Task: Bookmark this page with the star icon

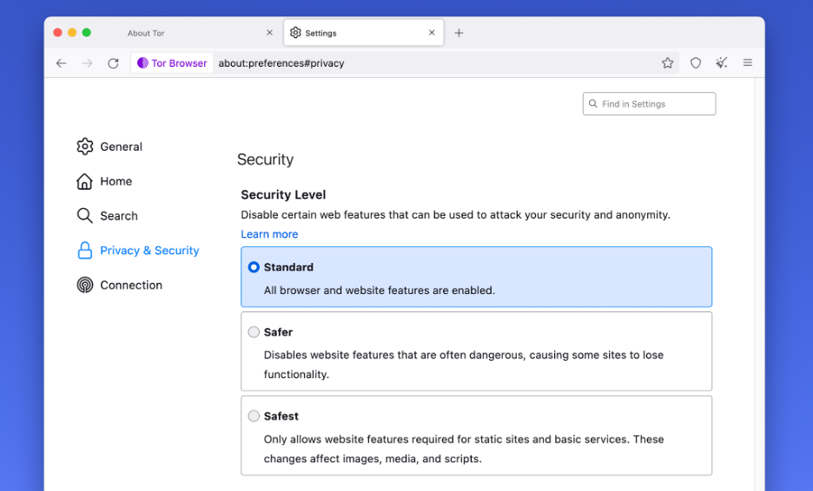Action: [x=667, y=62]
